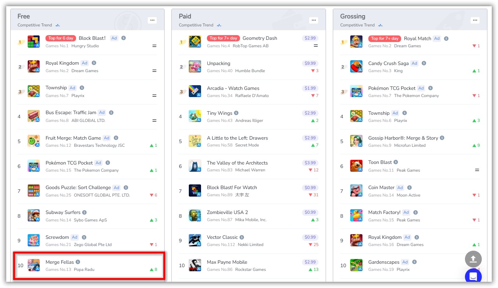Click the Merge Fellas app icon
This screenshot has height=288, width=498.
coord(34,265)
